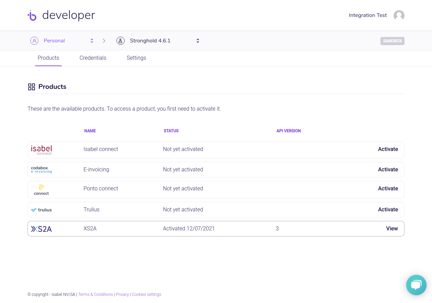The image size is (432, 303).
Task: Click the XS2A product logo
Action: [x=41, y=229]
